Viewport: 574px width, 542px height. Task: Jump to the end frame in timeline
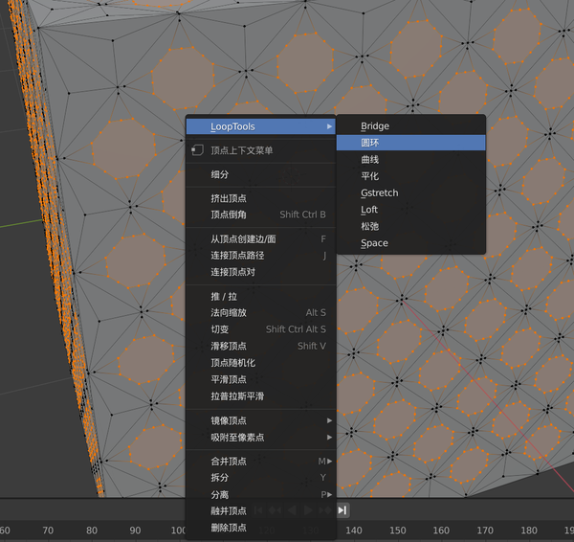coord(342,510)
